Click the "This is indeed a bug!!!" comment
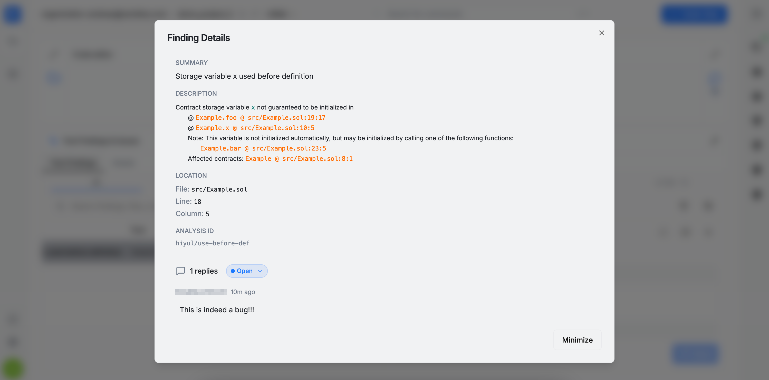 click(x=217, y=309)
